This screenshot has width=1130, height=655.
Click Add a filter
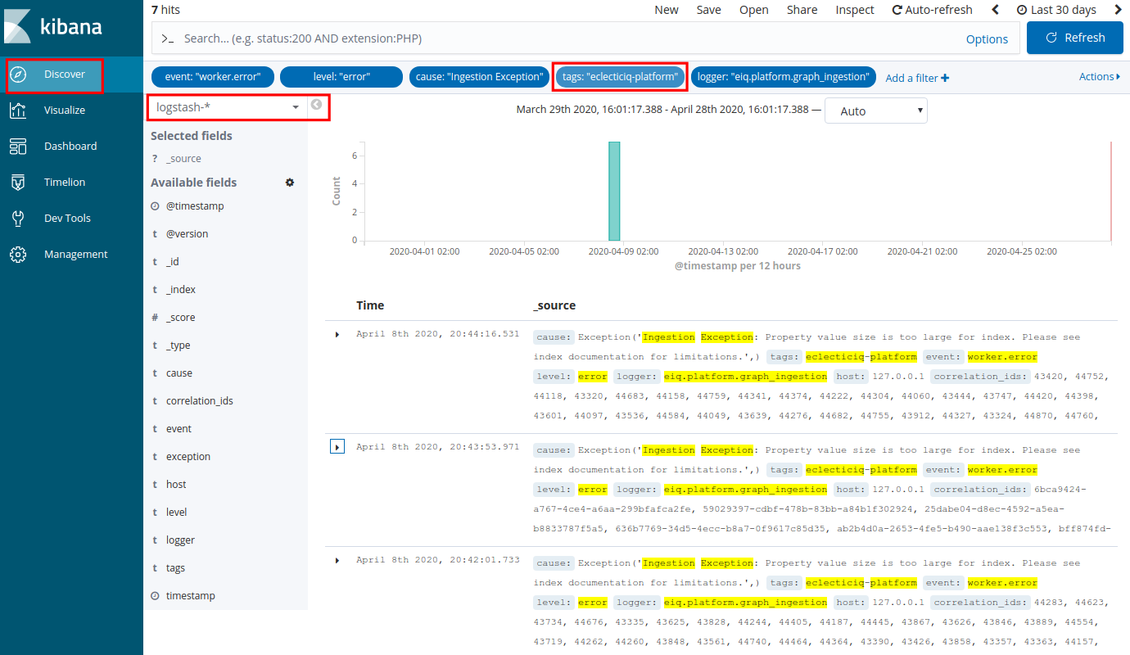click(917, 77)
